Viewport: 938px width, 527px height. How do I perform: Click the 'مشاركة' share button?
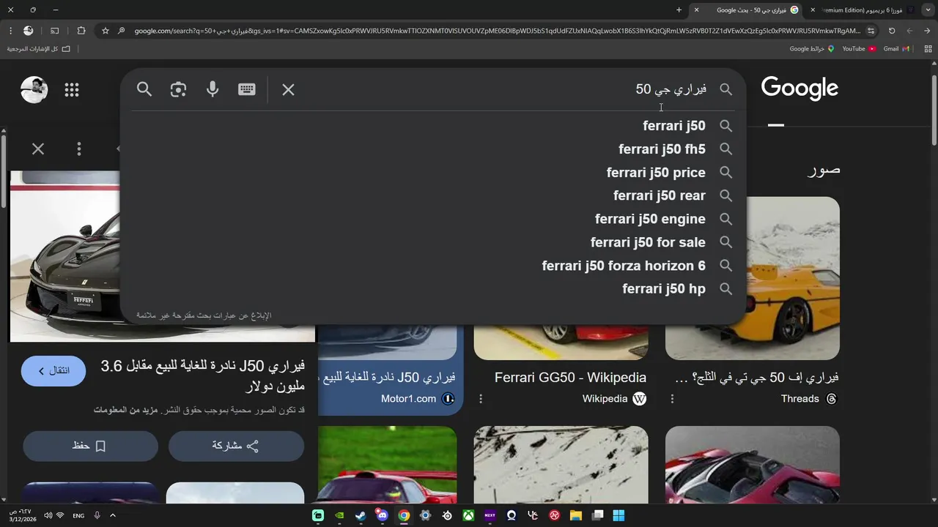[x=236, y=446]
